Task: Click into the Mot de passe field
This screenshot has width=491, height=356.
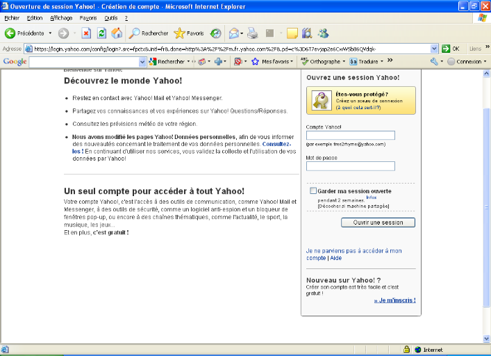Action: pyautogui.click(x=350, y=166)
